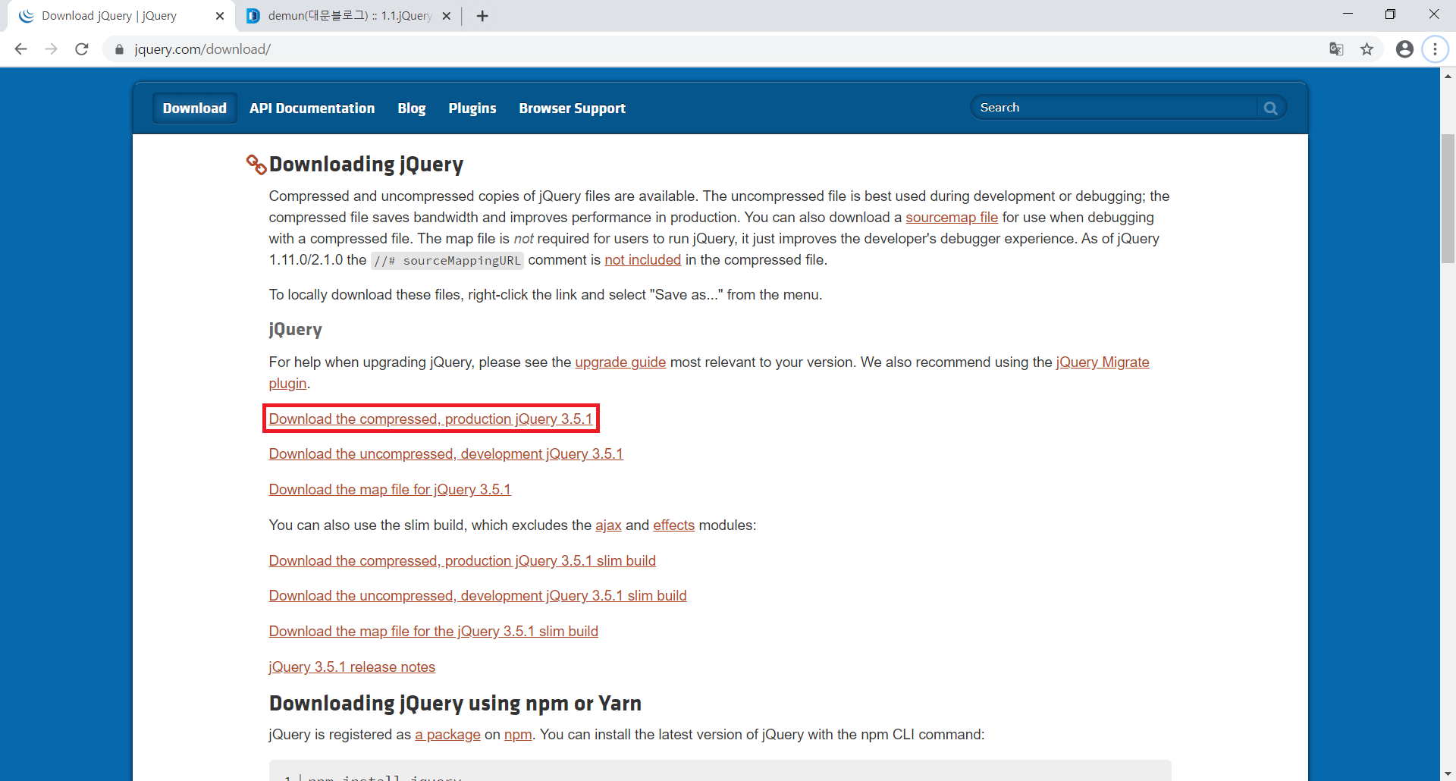The width and height of the screenshot is (1456, 781).
Task: Open the ajax module link
Action: point(608,525)
